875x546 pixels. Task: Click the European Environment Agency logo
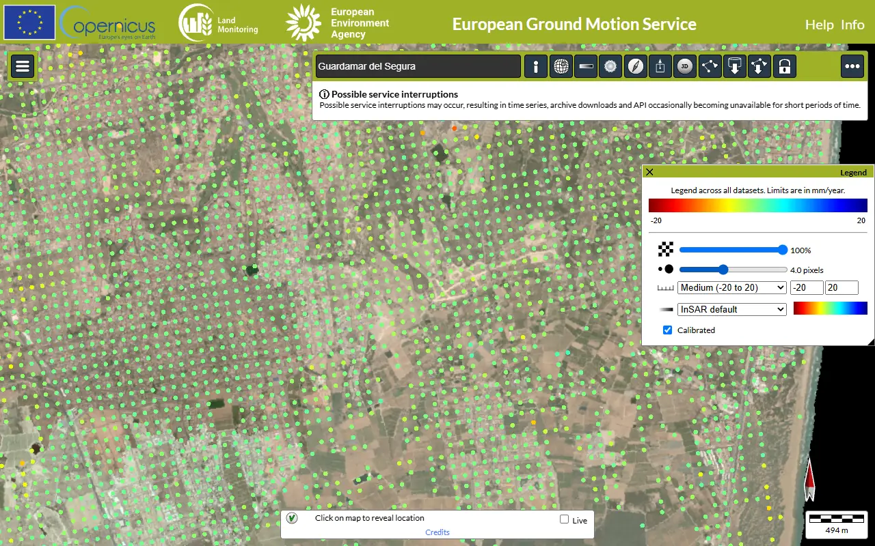pyautogui.click(x=338, y=23)
